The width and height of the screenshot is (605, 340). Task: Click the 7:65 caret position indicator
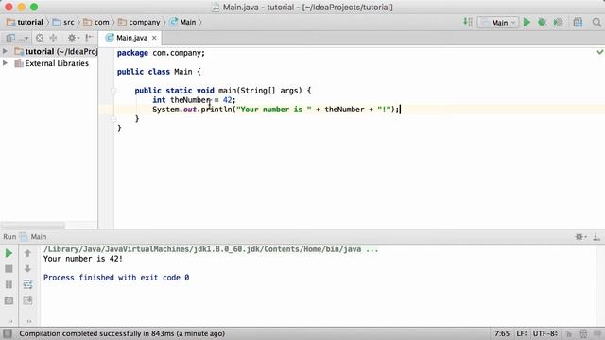502,333
